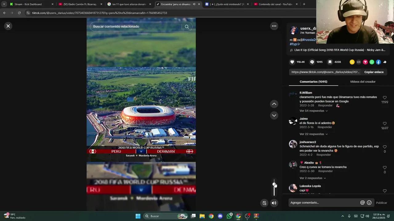394x221 pixels.
Task: Mute audio on the TikTok browser tab
Action: click(x=194, y=4)
